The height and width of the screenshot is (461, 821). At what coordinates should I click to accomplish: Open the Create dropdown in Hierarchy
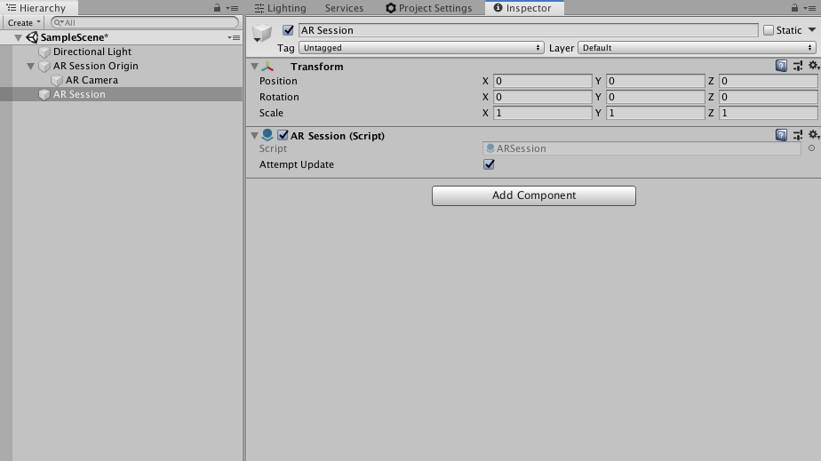[x=24, y=22]
